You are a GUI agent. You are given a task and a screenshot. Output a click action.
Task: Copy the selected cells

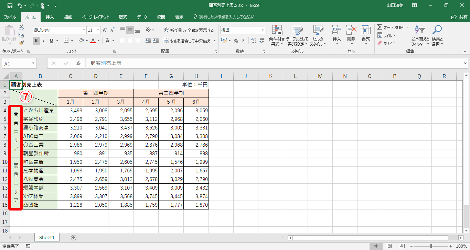21,35
